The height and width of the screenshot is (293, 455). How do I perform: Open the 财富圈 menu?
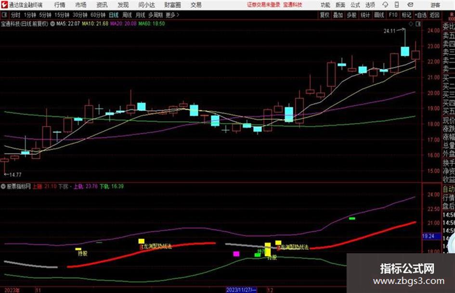point(172,5)
